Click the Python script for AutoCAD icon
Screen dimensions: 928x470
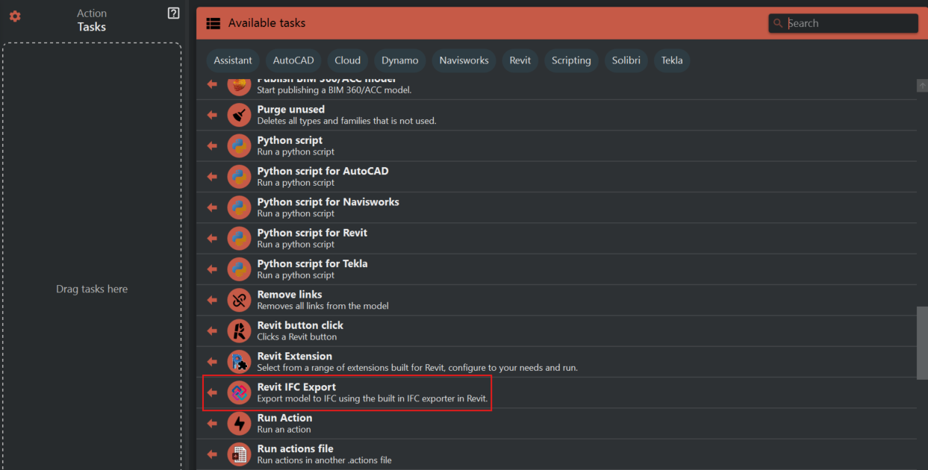239,176
